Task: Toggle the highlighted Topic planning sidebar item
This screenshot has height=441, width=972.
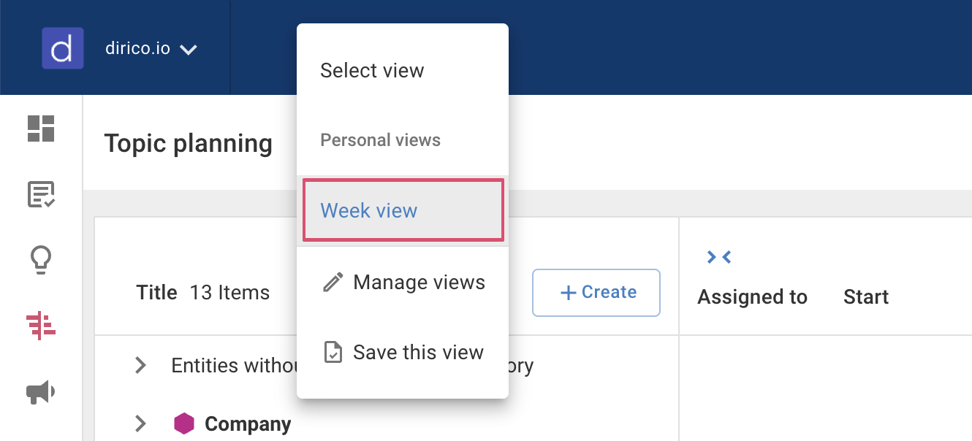Action: click(x=40, y=326)
